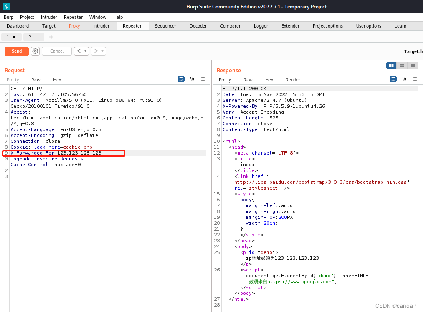
Task: Switch to Comparer tab
Action: click(230, 26)
